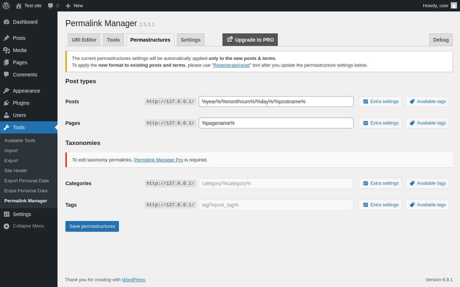
Task: Expand Extra settings for Categories
Action: (x=380, y=183)
